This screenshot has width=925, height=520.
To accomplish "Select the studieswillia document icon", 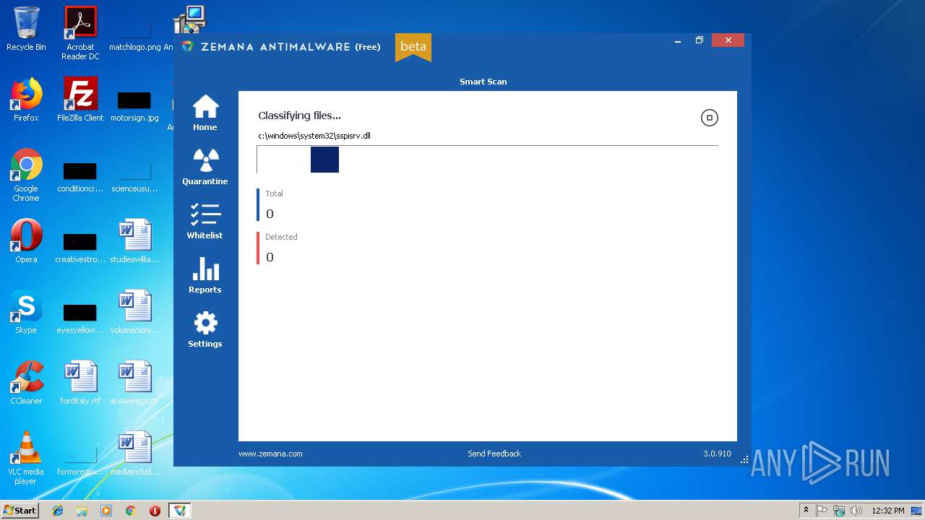I will click(134, 241).
